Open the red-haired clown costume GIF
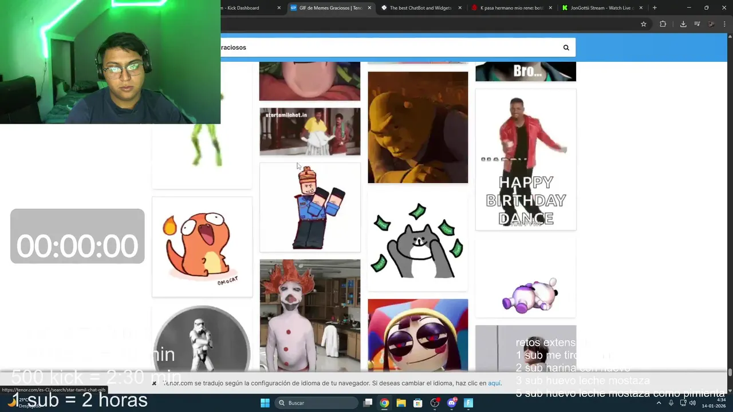Image resolution: width=733 pixels, height=412 pixels. (310, 316)
